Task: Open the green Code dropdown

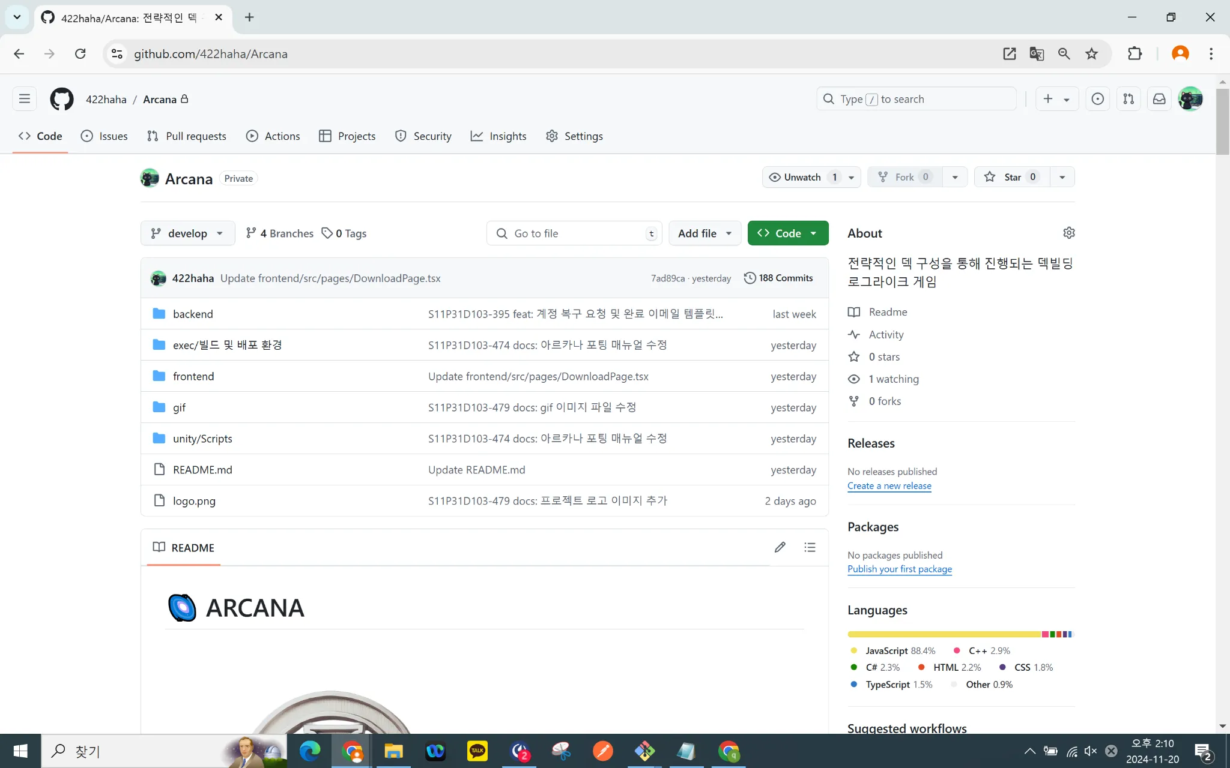Action: (x=787, y=233)
